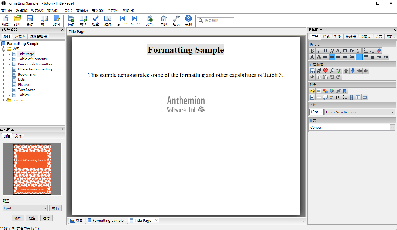Clear formatting with the eraser icon
Image resolution: width=397 pixels, height=230 pixels.
pyautogui.click(x=379, y=51)
